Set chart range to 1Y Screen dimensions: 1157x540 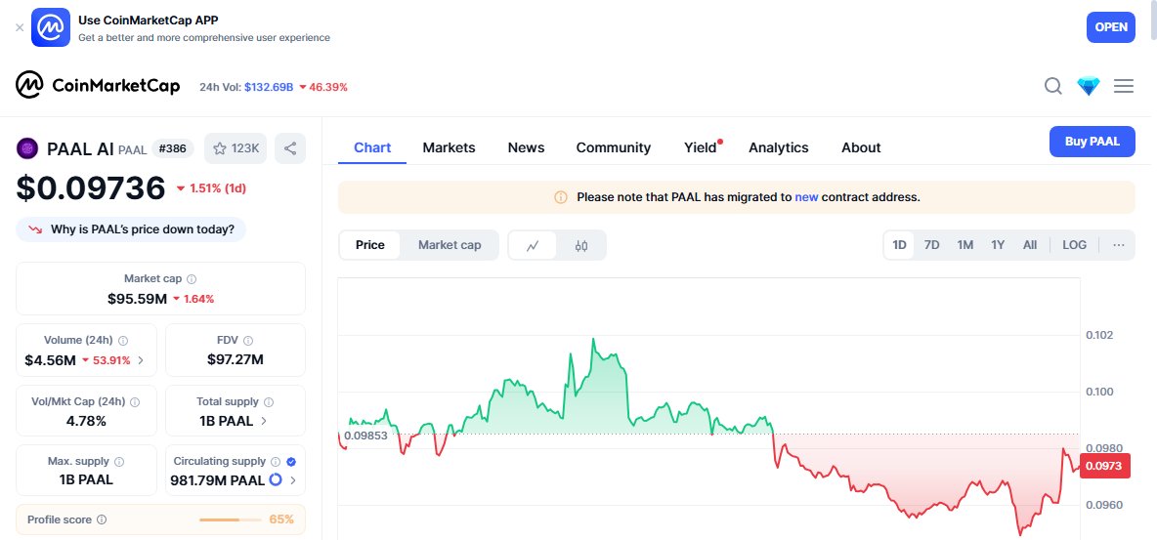point(998,245)
